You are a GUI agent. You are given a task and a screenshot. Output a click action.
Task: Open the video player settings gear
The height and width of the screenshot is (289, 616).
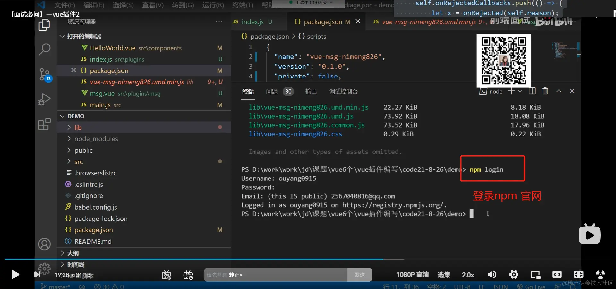click(x=514, y=275)
